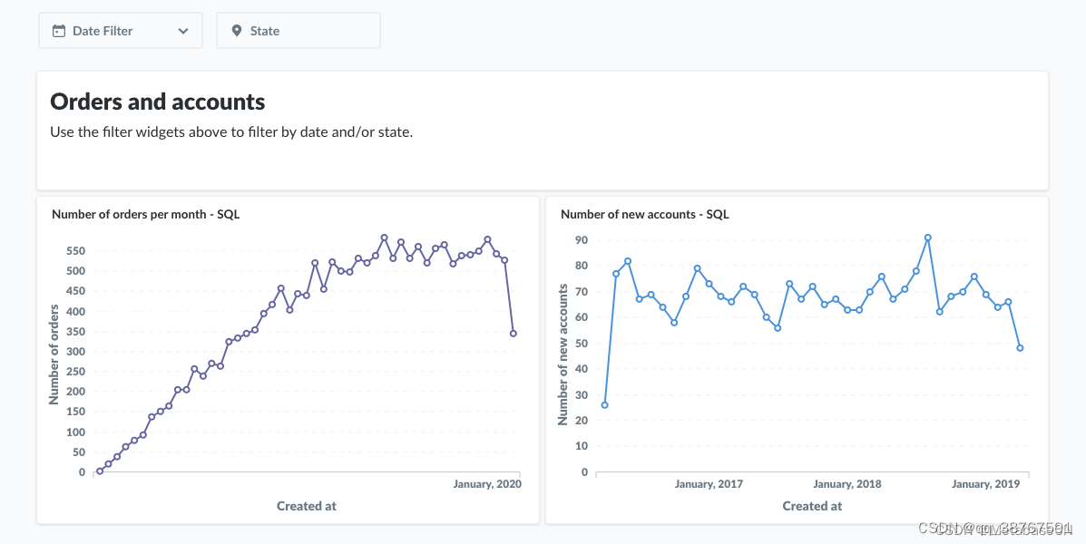Open the "Number of orders per month - SQL" title
The width and height of the screenshot is (1086, 544).
pos(145,215)
